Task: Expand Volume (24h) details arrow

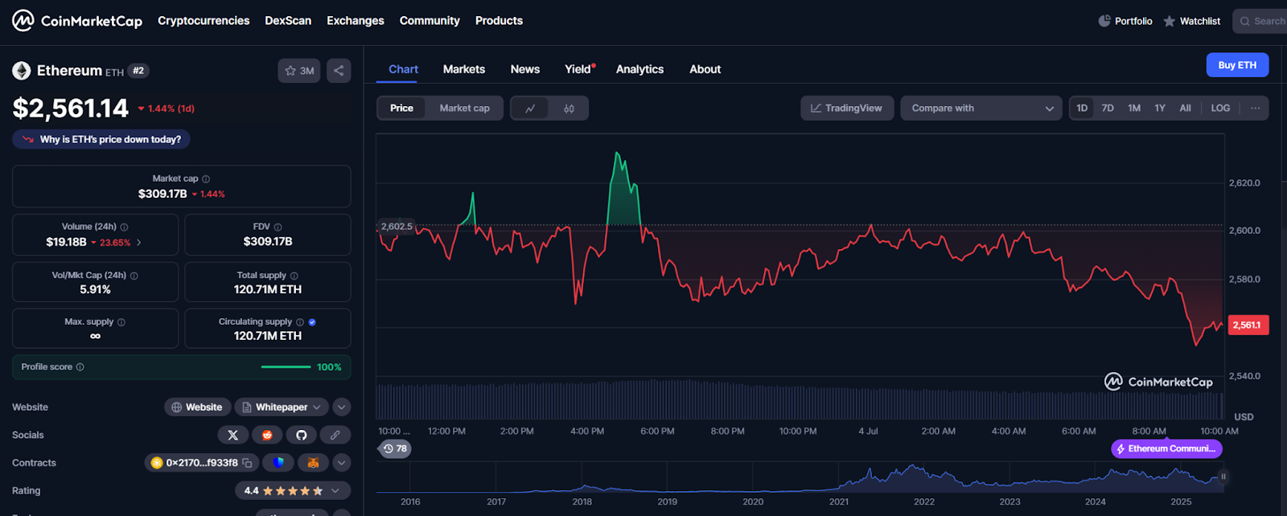Action: [x=139, y=243]
